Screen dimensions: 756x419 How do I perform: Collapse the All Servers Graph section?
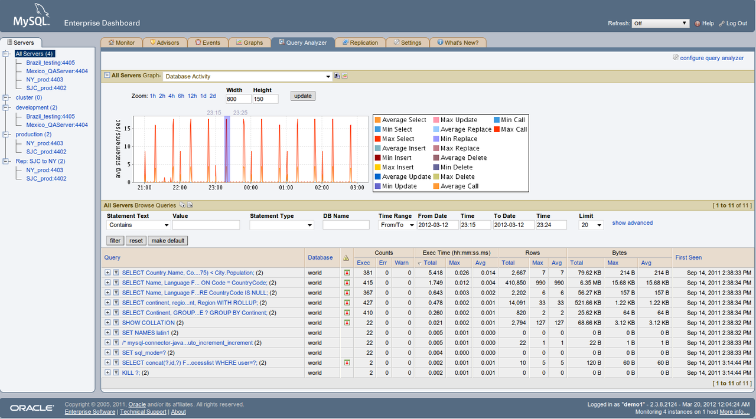tap(107, 76)
